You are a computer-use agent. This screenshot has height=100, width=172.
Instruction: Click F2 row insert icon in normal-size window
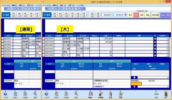(x=15, y=94)
